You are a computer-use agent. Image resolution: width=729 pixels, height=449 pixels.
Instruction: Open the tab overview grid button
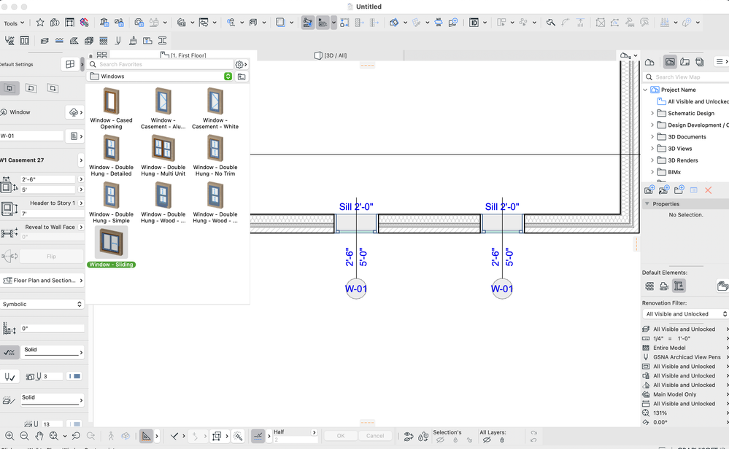pos(102,55)
